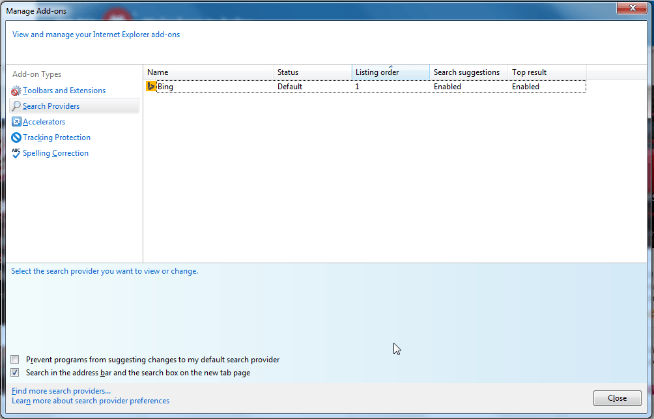Uncheck Search in the address bar checkbox
Image resolution: width=654 pixels, height=419 pixels.
[x=15, y=373]
